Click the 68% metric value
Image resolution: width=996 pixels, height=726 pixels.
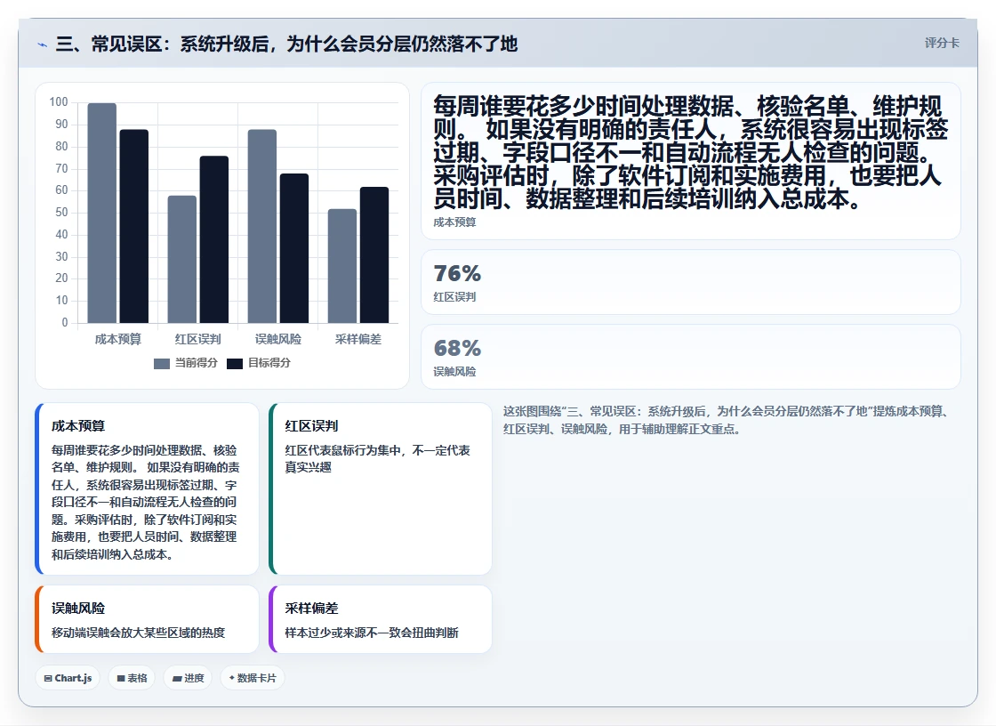coord(457,349)
